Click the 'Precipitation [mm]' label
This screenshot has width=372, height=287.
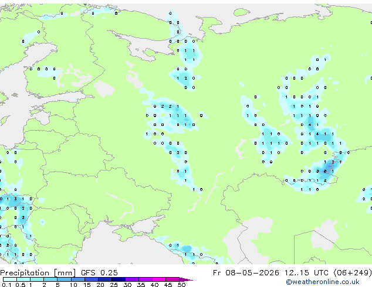pos(38,273)
